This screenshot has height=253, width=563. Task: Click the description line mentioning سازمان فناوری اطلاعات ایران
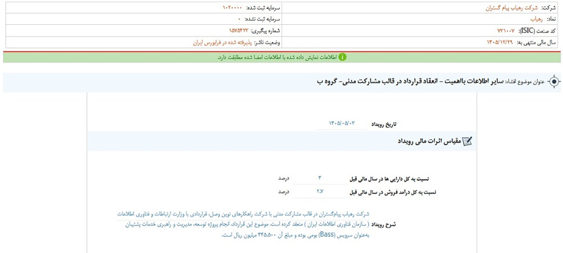pyautogui.click(x=247, y=225)
